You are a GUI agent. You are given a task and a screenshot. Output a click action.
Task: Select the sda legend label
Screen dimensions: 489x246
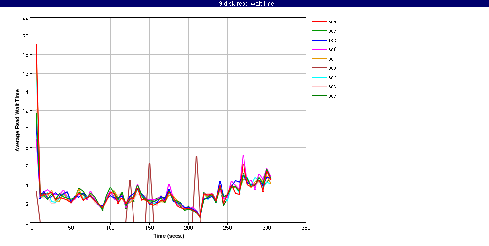(x=333, y=68)
